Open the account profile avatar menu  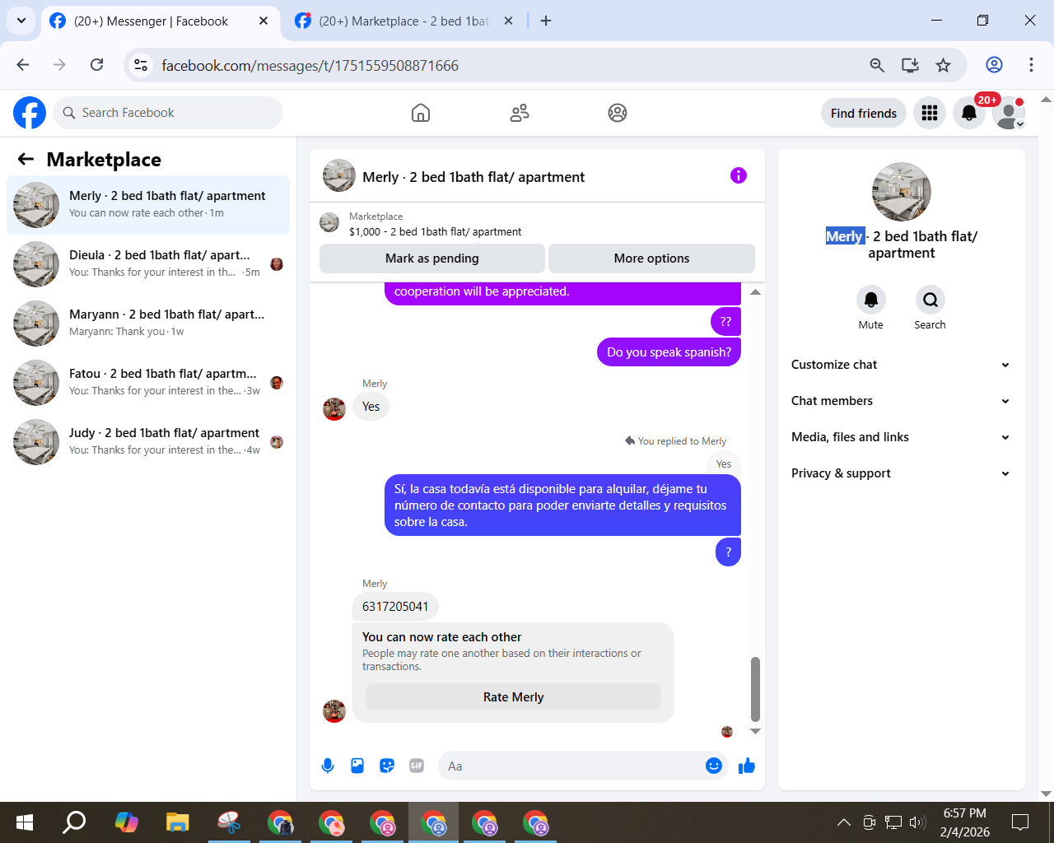coord(1009,113)
